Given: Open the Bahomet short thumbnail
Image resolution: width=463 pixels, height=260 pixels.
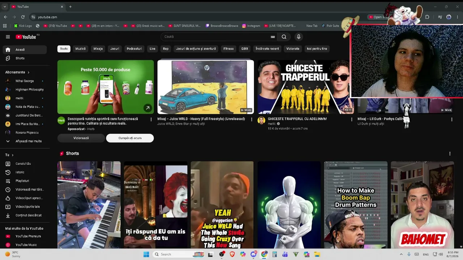Looking at the screenshot, I should click(x=422, y=205).
